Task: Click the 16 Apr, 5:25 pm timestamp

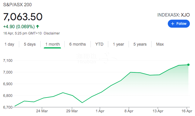Action: click(x=22, y=33)
